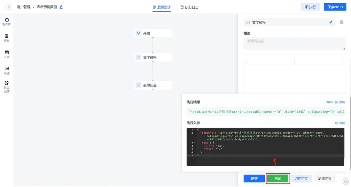Open the 描述 description sidebar panel
Screen dimensions: 351x187
pyautogui.click(x=7, y=71)
